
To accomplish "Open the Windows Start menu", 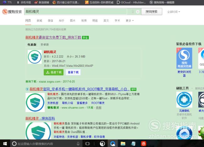I will pos(5,144).
